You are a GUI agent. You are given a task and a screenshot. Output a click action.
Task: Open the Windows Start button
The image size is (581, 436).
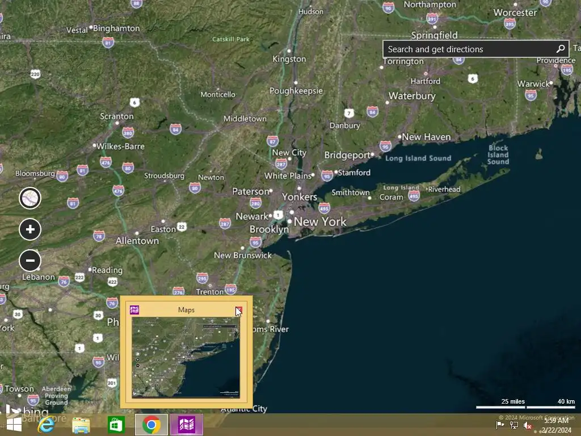(14, 425)
